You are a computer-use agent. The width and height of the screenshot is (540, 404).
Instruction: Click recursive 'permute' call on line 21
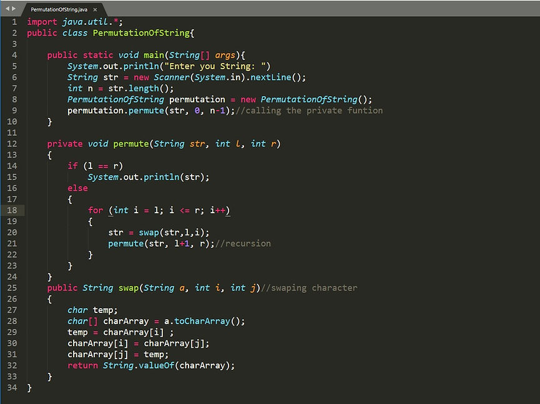[x=125, y=243]
